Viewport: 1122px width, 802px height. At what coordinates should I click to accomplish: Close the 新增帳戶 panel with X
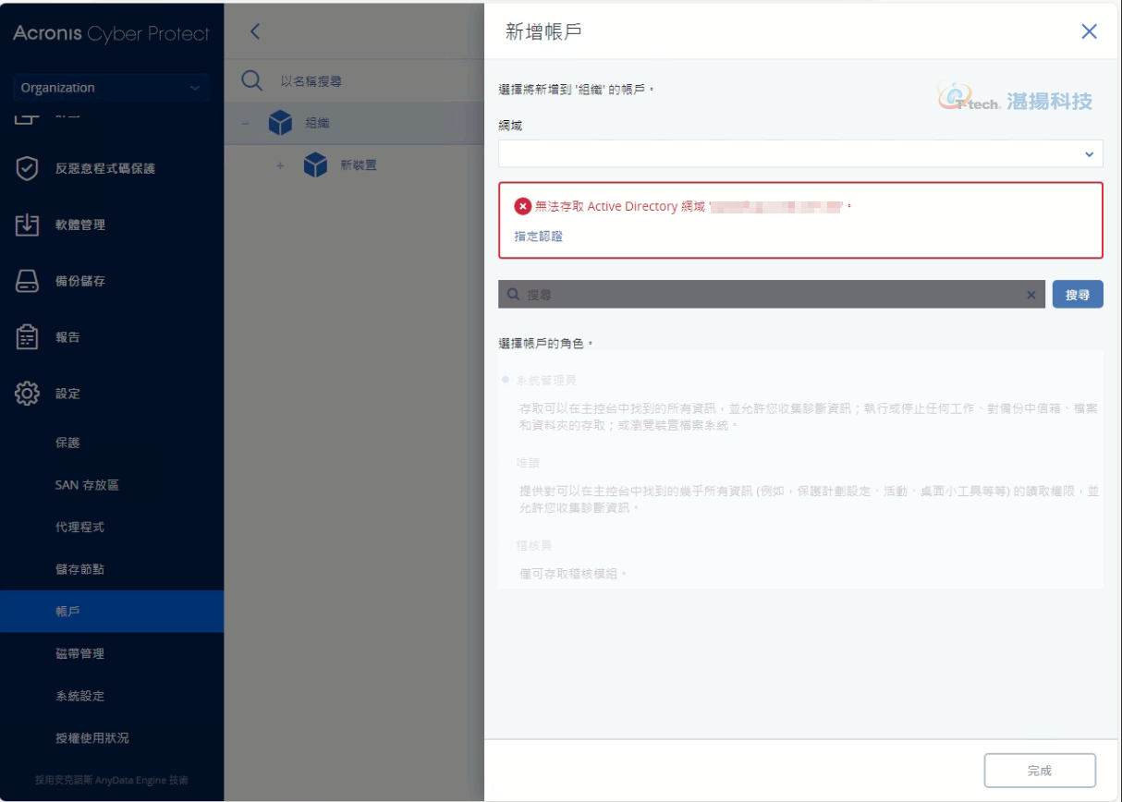pyautogui.click(x=1089, y=31)
